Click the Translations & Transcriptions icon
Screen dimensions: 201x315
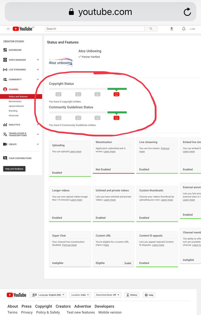pyautogui.click(x=5, y=134)
